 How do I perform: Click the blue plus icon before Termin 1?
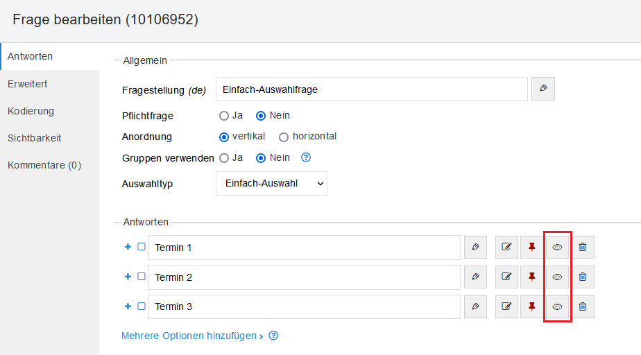tap(128, 247)
